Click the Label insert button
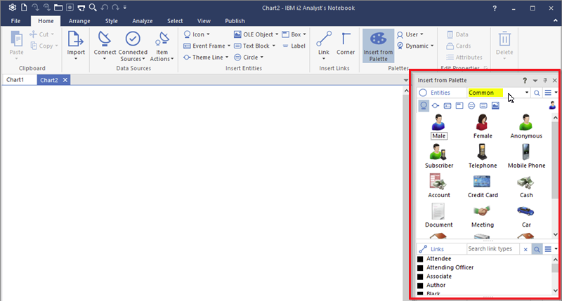Viewport: 562px width, 301px height. pos(294,46)
